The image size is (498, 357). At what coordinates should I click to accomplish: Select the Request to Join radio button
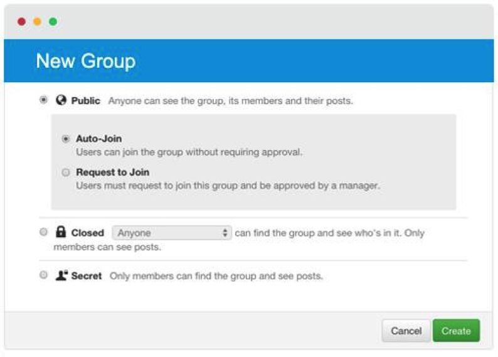click(66, 172)
